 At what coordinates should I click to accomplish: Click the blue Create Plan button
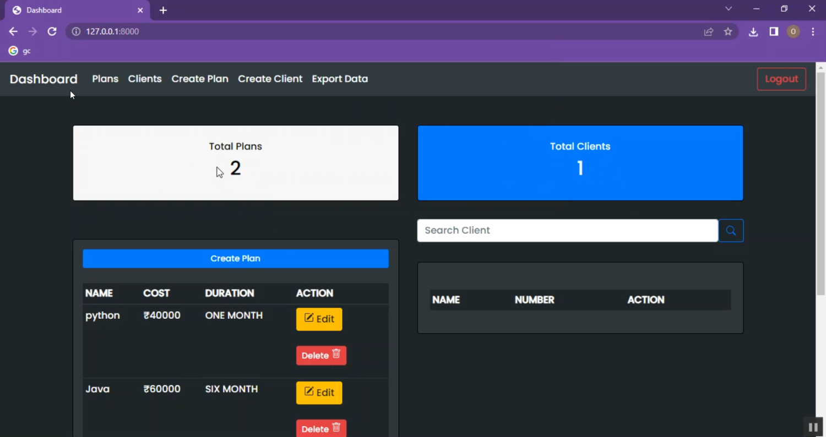pyautogui.click(x=236, y=259)
